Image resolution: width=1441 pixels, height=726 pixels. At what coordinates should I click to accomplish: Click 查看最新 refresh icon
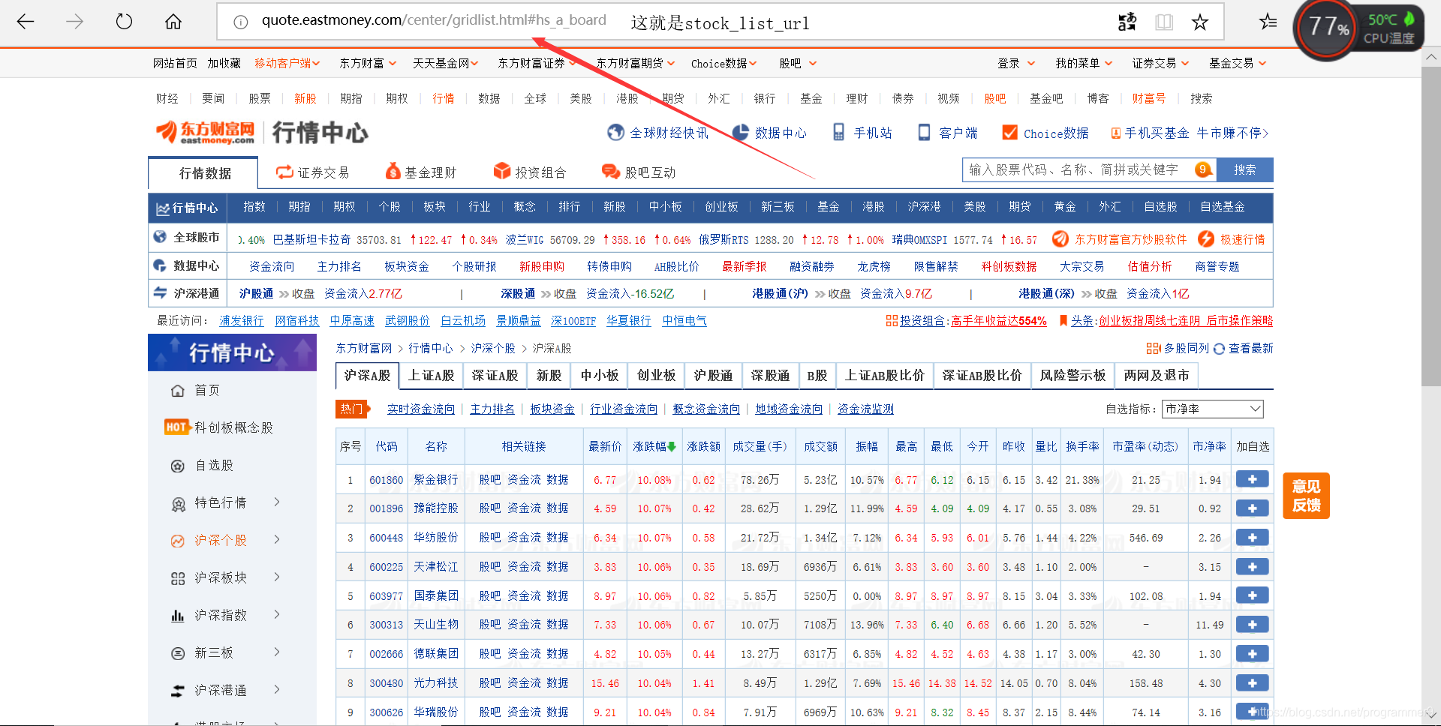point(1219,349)
